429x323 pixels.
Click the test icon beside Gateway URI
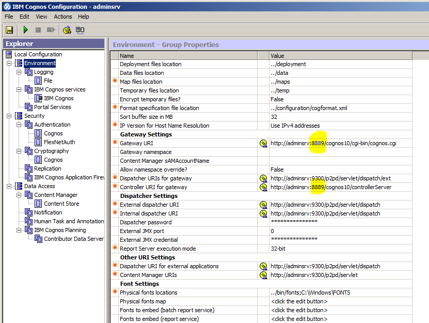click(x=263, y=143)
